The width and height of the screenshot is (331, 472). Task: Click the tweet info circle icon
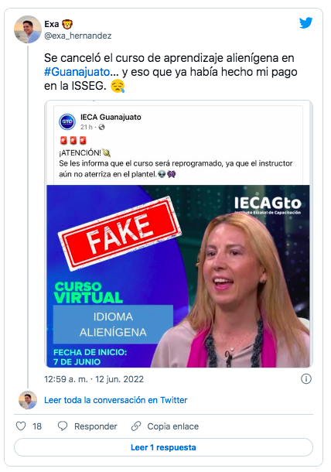306,378
